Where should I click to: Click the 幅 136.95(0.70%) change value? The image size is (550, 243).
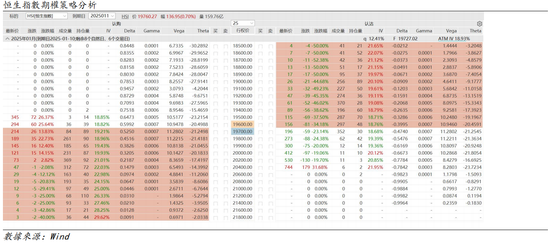178,16
